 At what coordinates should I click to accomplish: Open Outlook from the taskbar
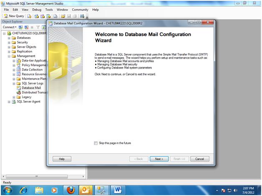pos(86,190)
